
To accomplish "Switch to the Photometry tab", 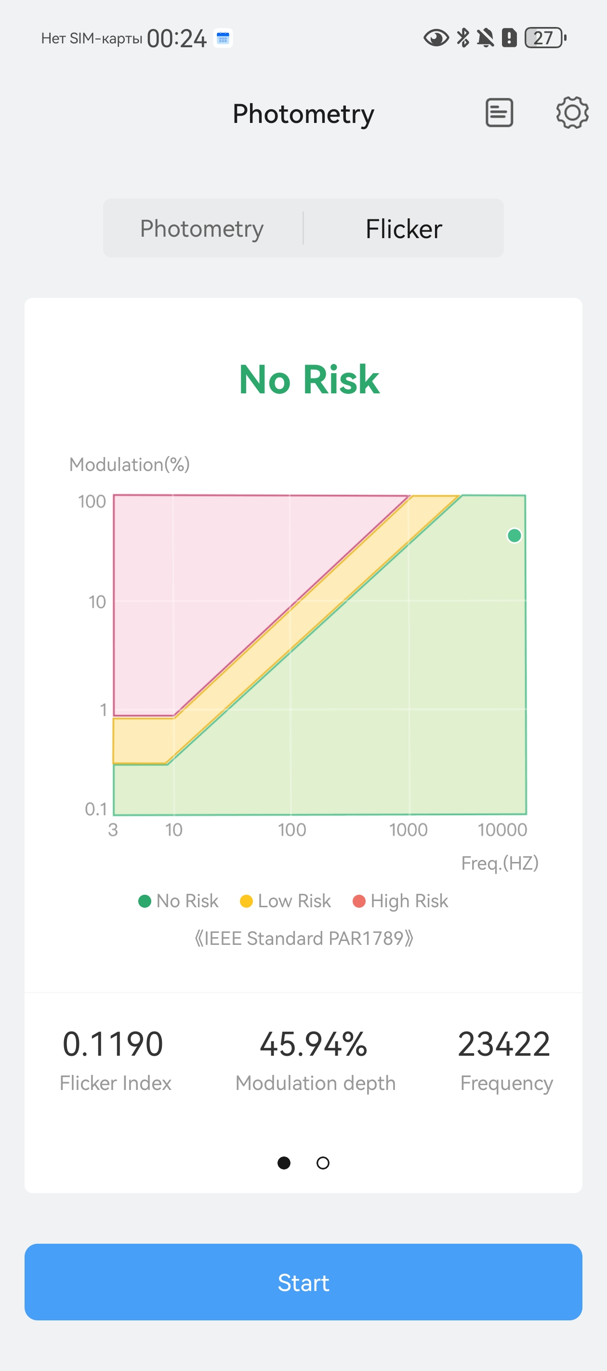I will [x=202, y=229].
